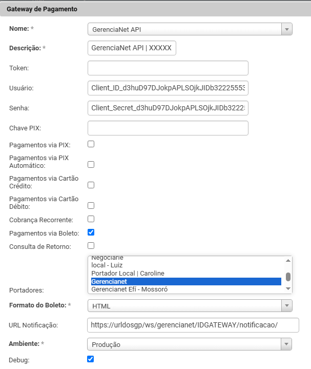311x369 pixels.
Task: Enable the Consulta de Retorno checkbox
Action: click(x=91, y=245)
